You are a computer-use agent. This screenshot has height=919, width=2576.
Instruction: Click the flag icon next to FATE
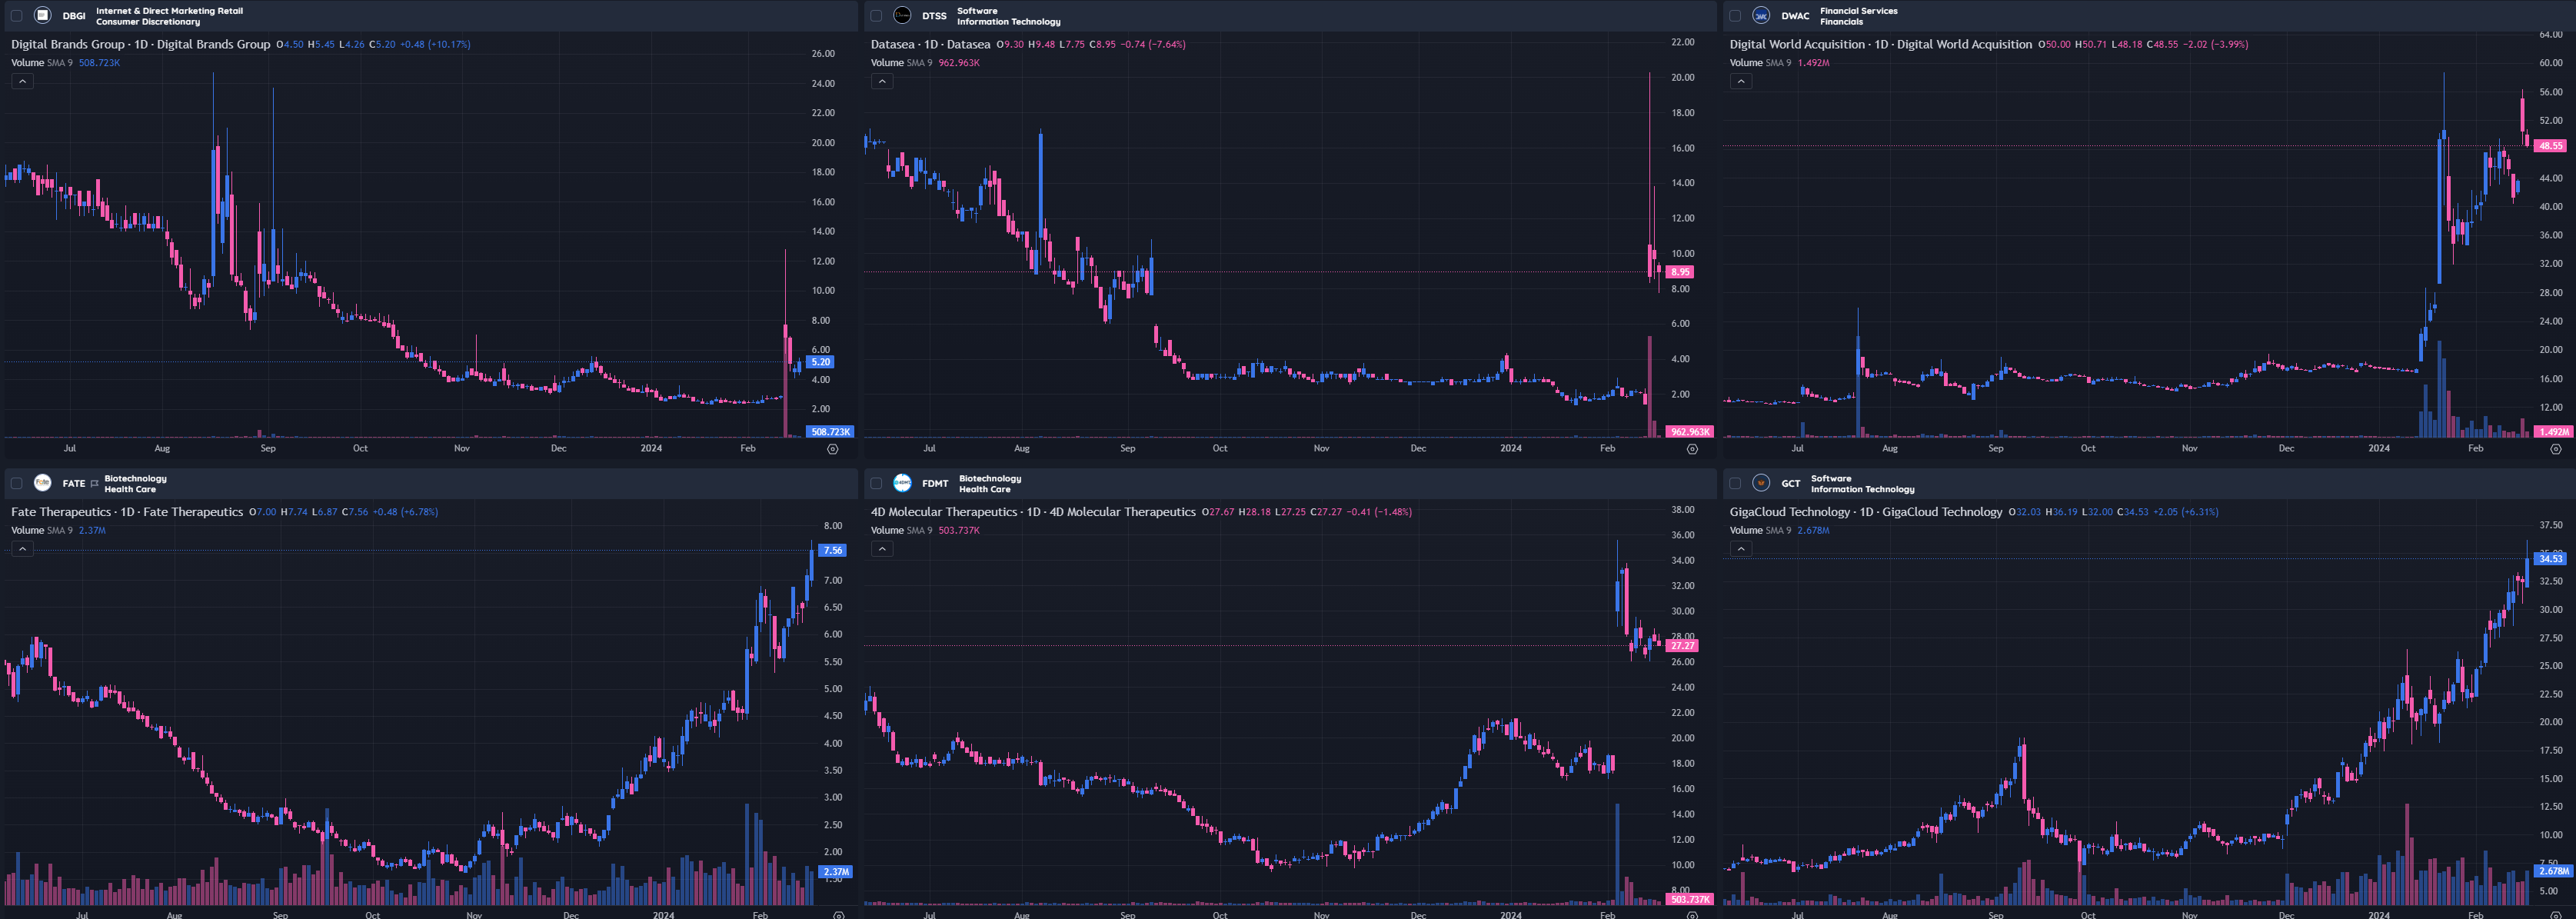pos(94,484)
